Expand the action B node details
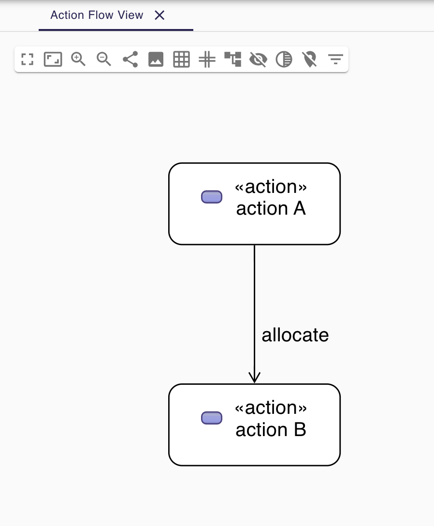Image resolution: width=434 pixels, height=526 pixels. pyautogui.click(x=211, y=418)
